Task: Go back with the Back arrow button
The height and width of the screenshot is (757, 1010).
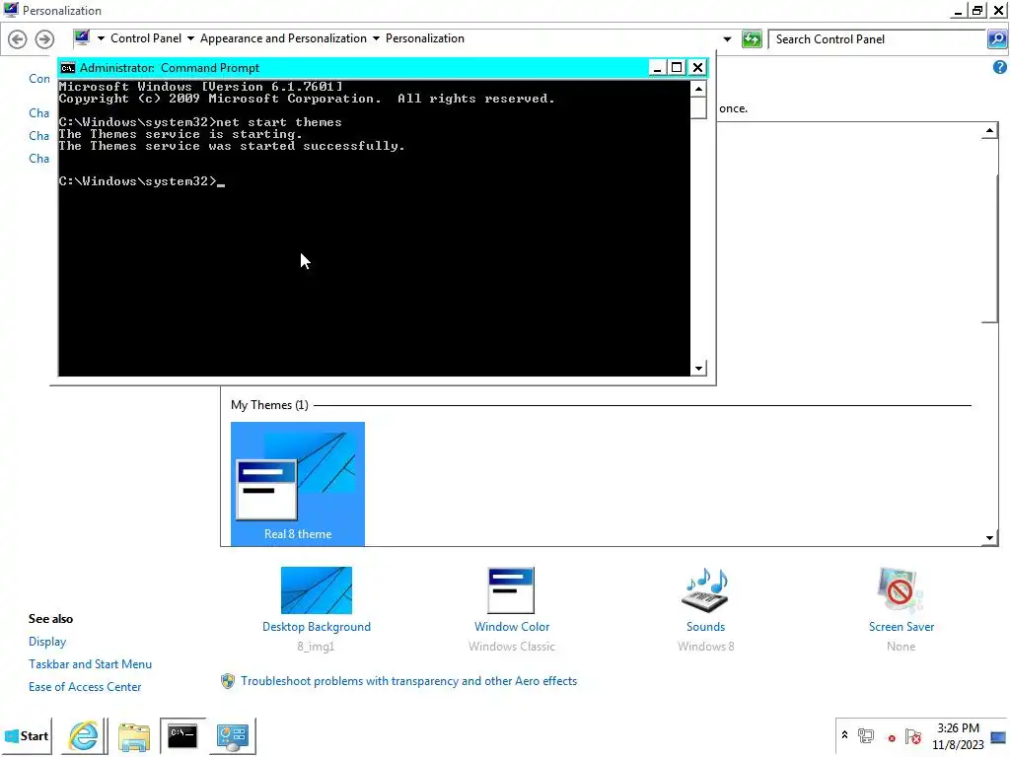Action: [x=18, y=39]
